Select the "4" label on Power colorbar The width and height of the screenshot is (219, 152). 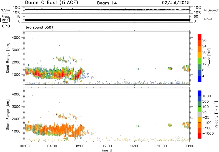click(203, 76)
